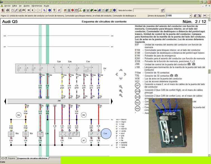Click the green leaf toolbar icon

(x=92, y=10)
